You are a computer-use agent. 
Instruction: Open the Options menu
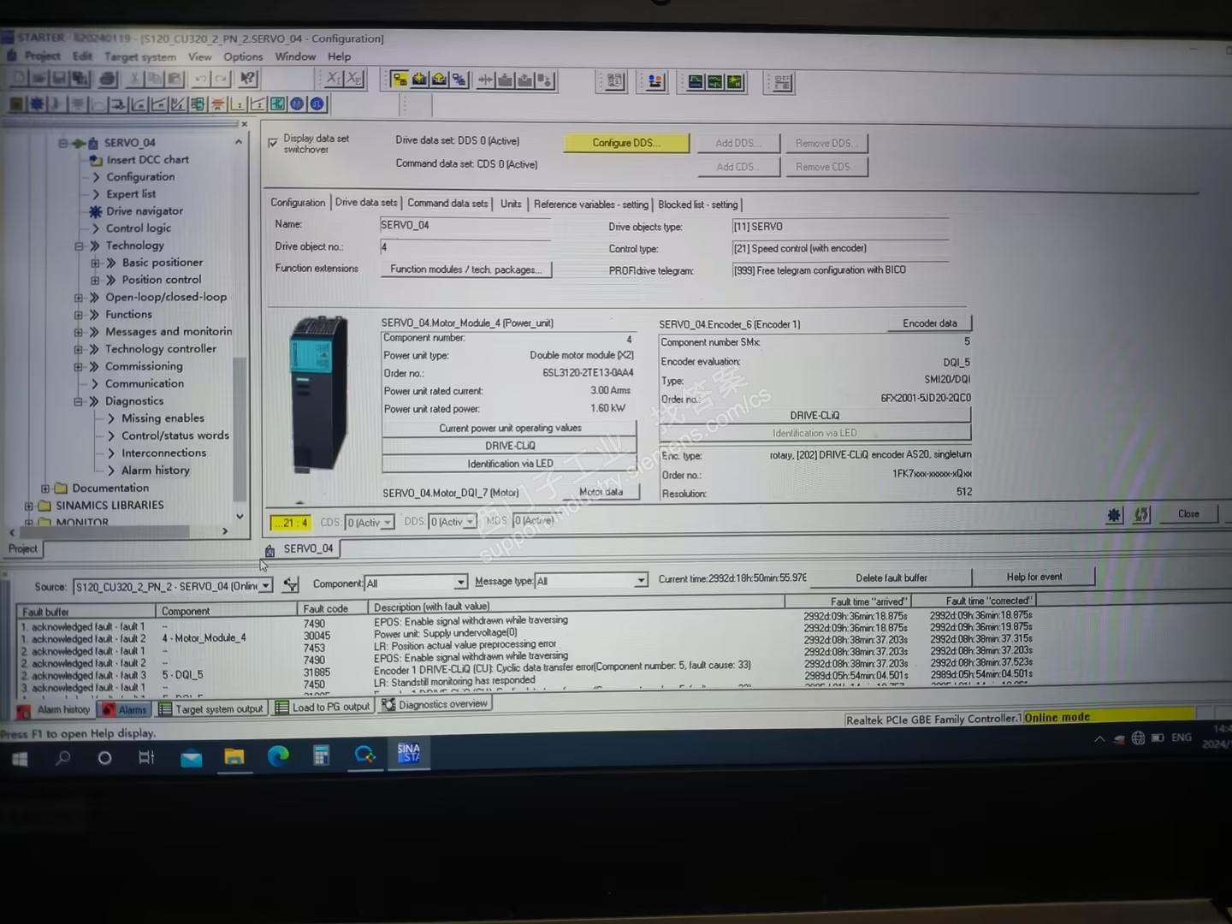[243, 56]
